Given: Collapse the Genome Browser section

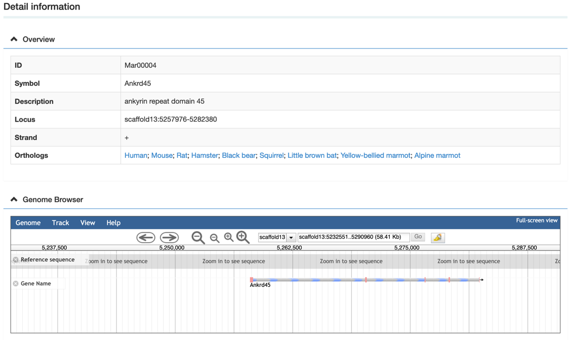Looking at the screenshot, I should click(x=14, y=199).
